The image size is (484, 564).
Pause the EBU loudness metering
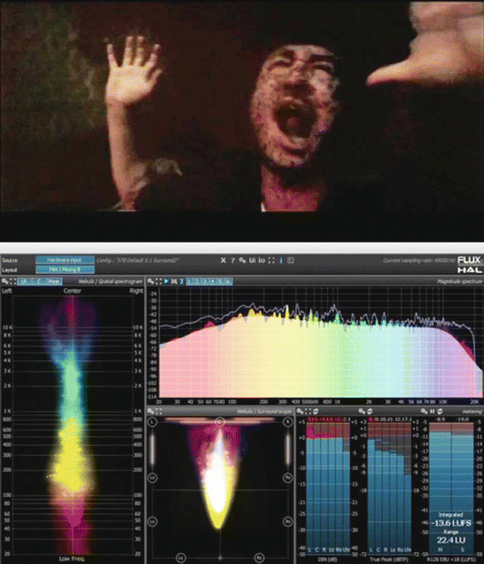click(x=431, y=412)
